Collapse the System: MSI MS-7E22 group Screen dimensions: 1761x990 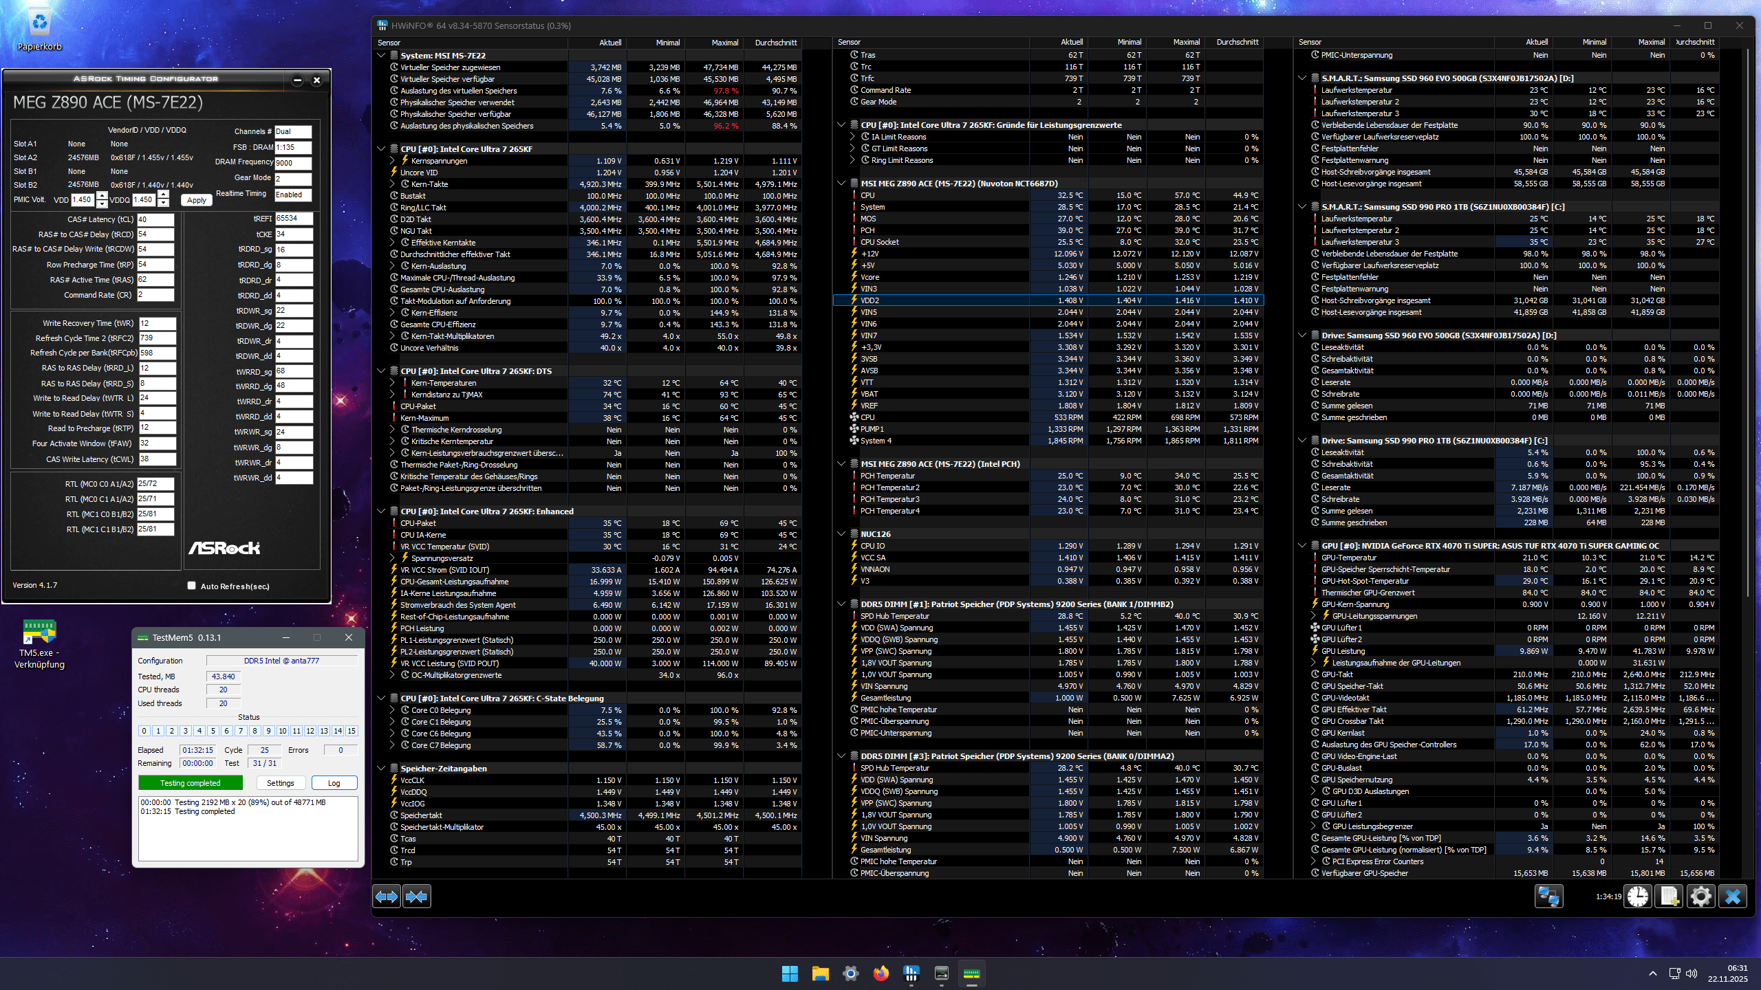click(x=381, y=56)
